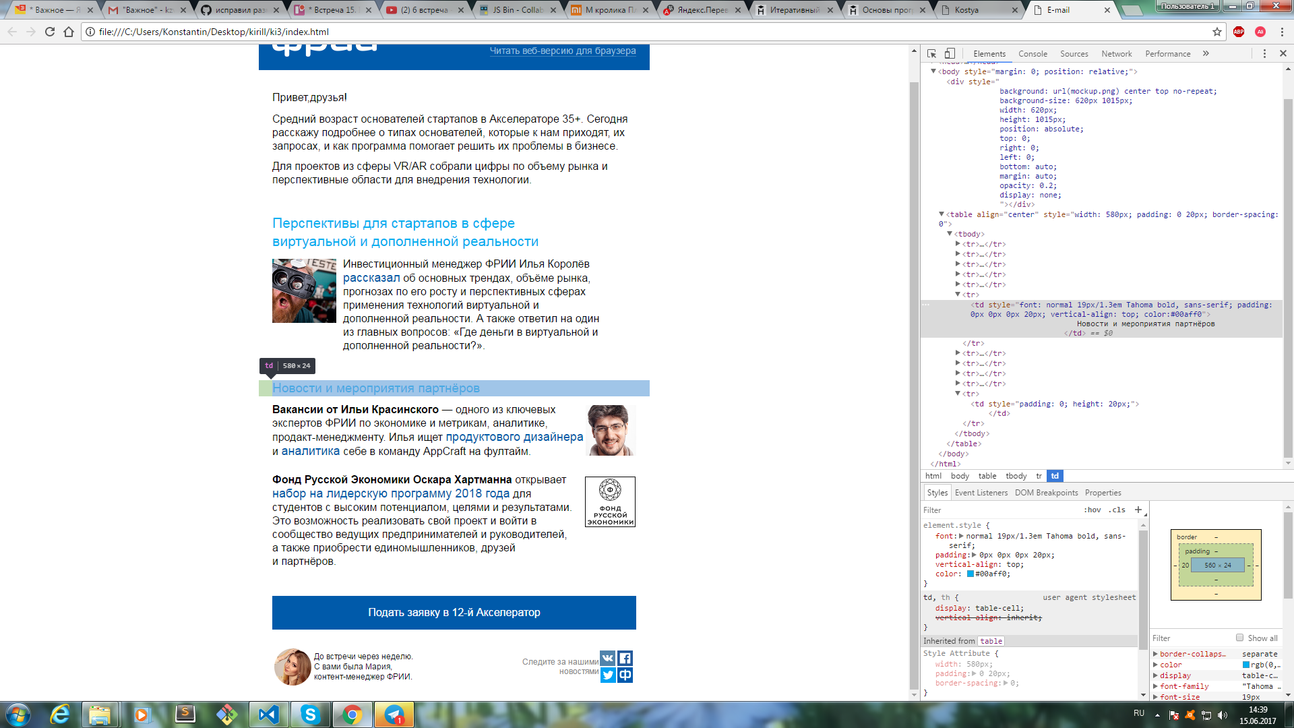Click the browser address bar
Viewport: 1294px width, 728px height.
click(647, 32)
